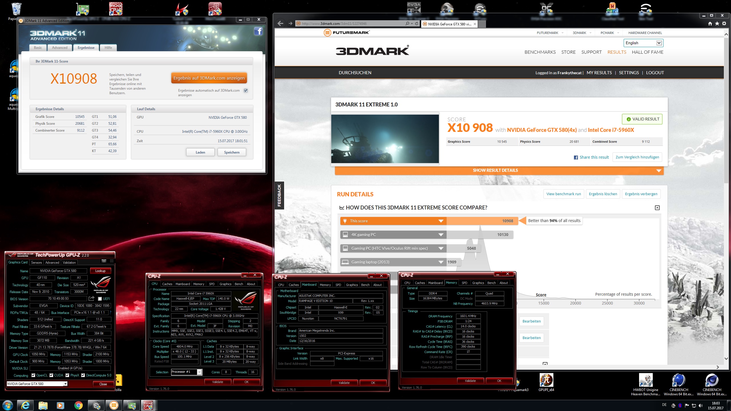Click browser forward arrow

290,23
